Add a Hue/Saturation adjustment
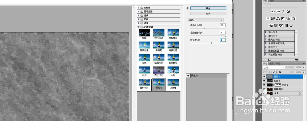 click(273, 18)
